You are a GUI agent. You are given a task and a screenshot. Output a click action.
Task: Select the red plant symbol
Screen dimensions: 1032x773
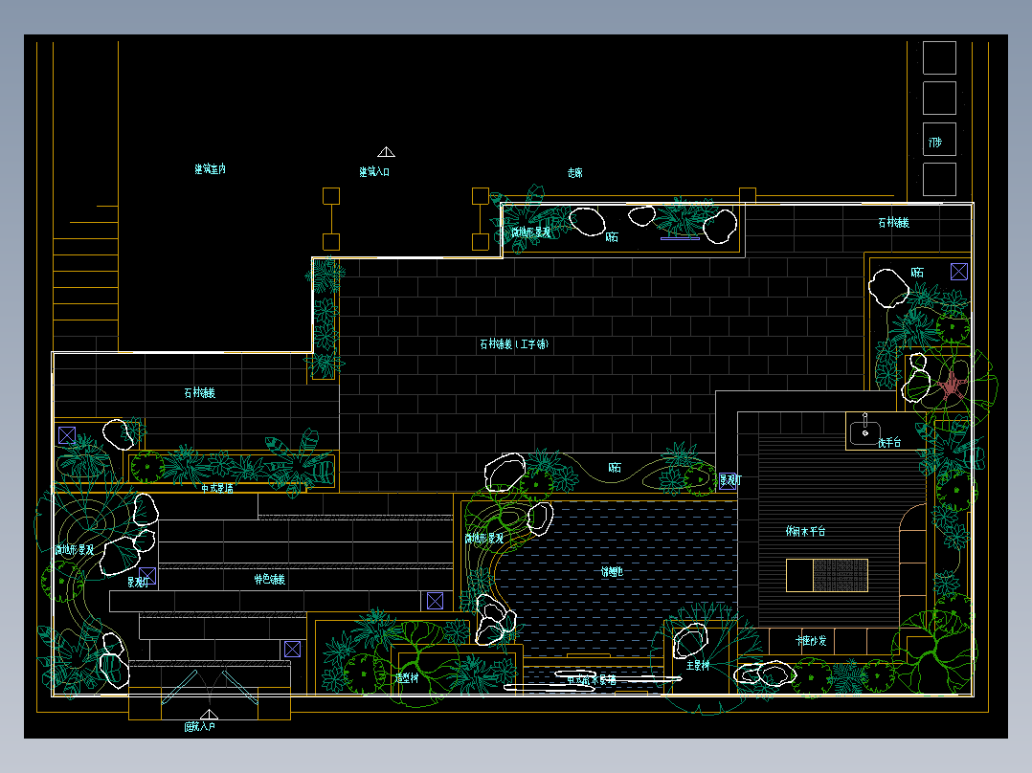tap(951, 386)
